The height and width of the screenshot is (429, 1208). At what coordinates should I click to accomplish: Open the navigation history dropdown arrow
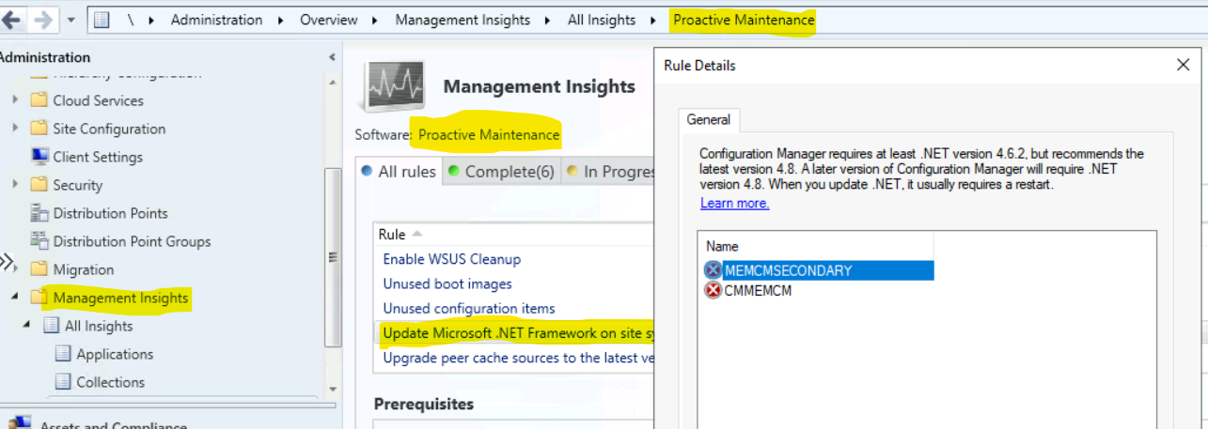(x=72, y=20)
